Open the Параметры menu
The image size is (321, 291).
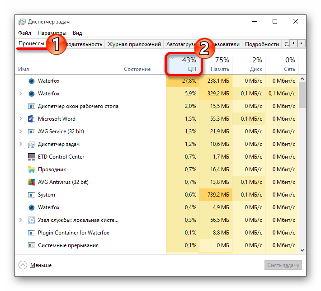pos(52,33)
